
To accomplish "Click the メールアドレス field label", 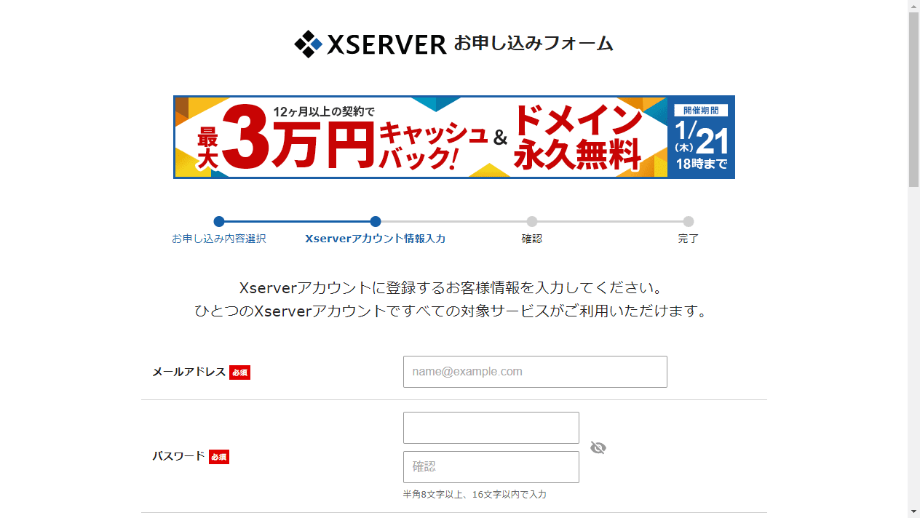I will pos(189,372).
